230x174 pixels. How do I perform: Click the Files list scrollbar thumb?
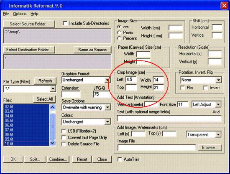click(x=52, y=126)
